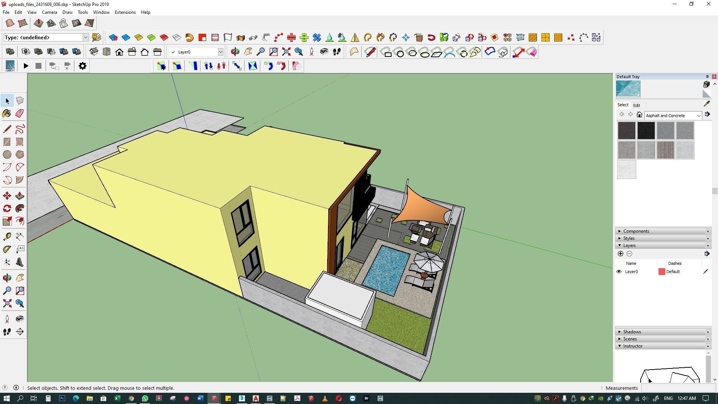Open the Layer0 toolbar dropdown
This screenshot has width=718, height=404.
[220, 52]
